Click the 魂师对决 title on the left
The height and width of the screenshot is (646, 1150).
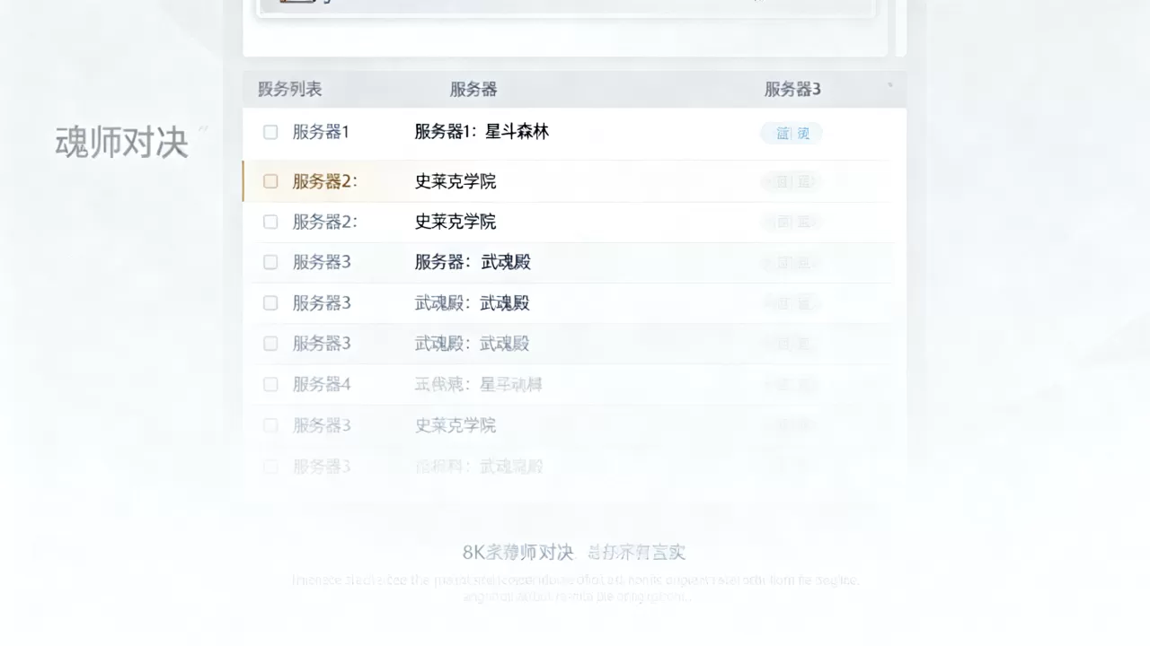[122, 143]
